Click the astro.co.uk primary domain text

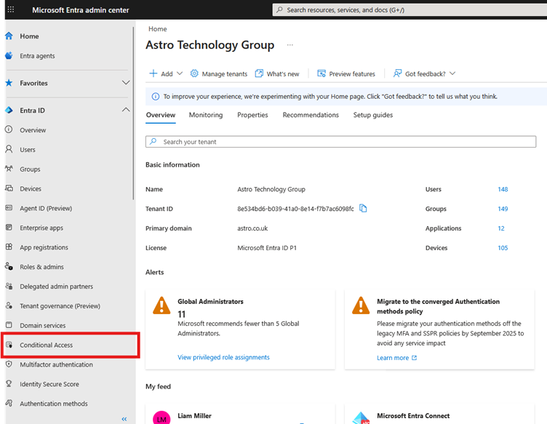pos(252,228)
